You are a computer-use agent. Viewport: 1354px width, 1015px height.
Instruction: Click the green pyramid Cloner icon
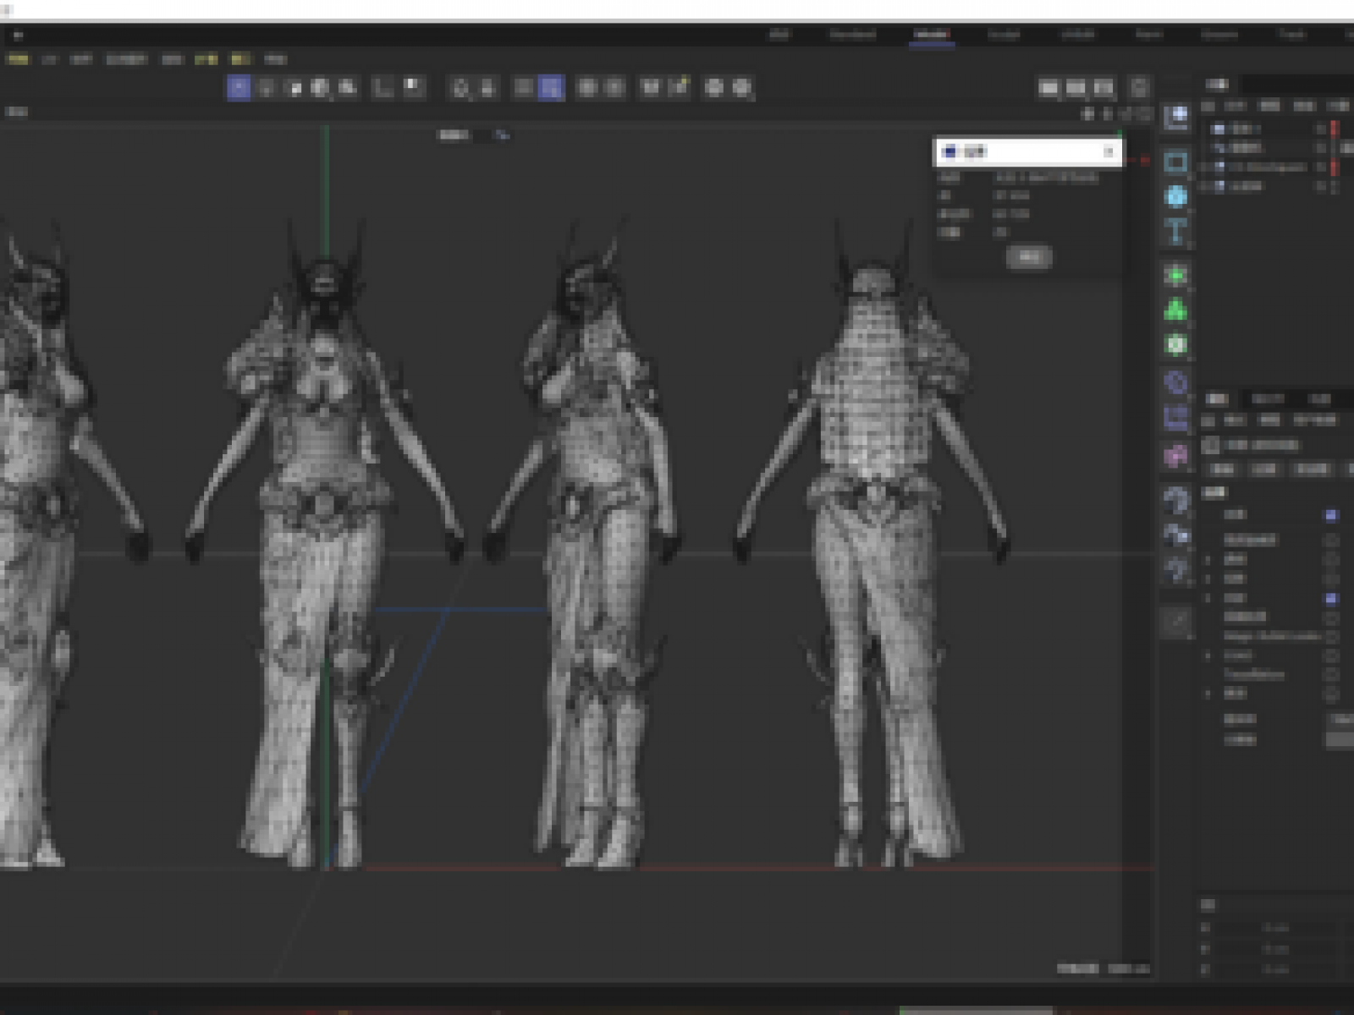pyautogui.click(x=1175, y=310)
